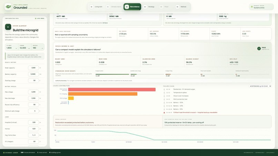Click the Grid outage yellow bar

coord(71,98)
